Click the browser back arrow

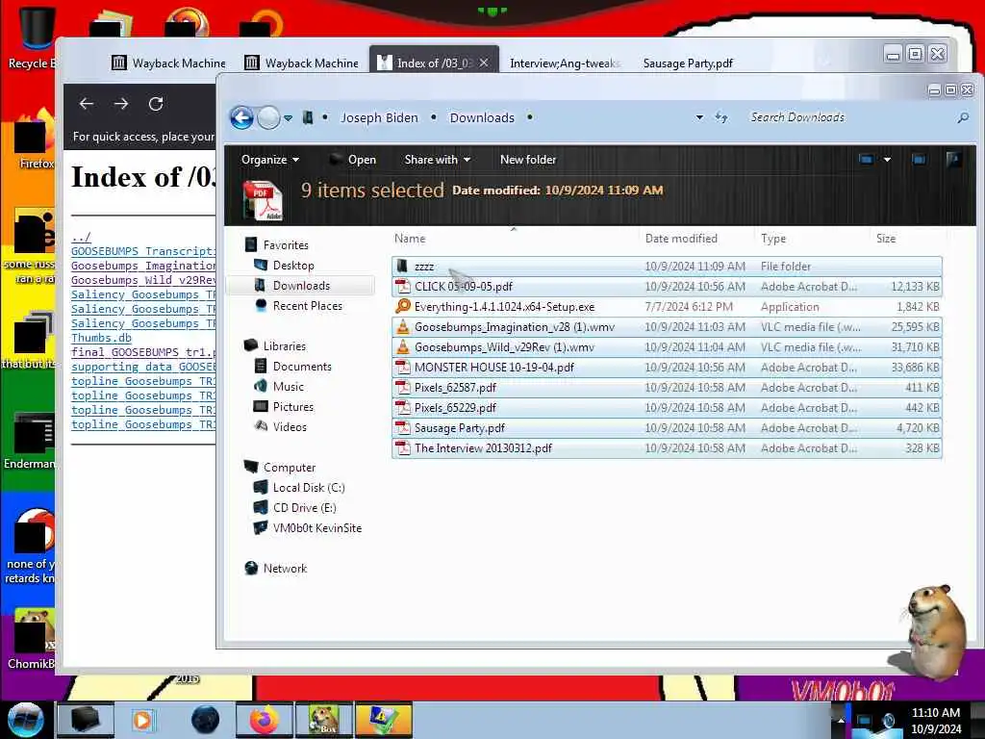87,104
